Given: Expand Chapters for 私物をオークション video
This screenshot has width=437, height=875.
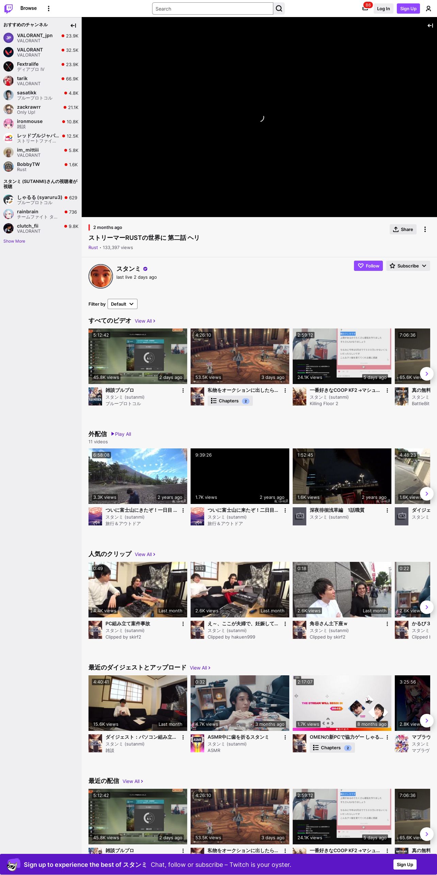Looking at the screenshot, I should coord(230,401).
